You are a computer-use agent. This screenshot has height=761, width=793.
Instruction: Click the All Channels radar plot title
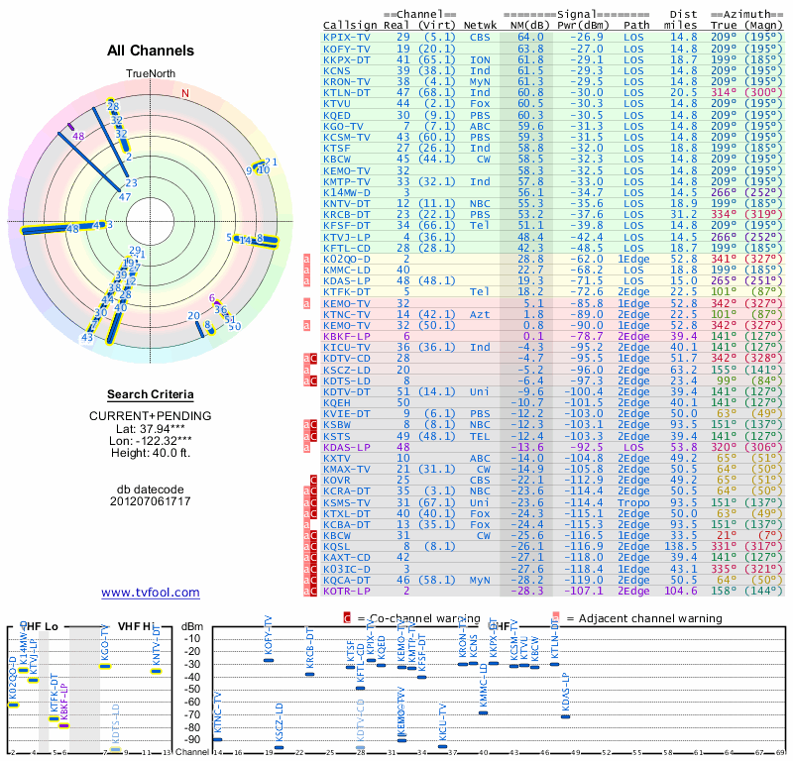(151, 51)
